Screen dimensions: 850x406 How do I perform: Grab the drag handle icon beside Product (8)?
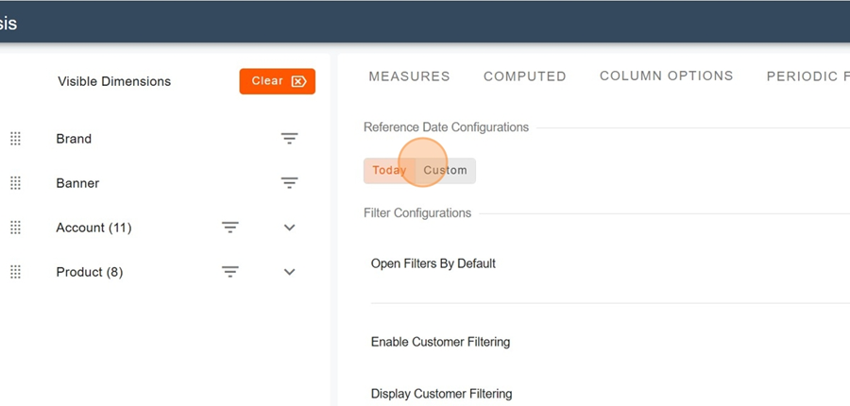(16, 272)
